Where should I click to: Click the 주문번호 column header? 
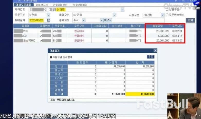[x=60, y=26]
